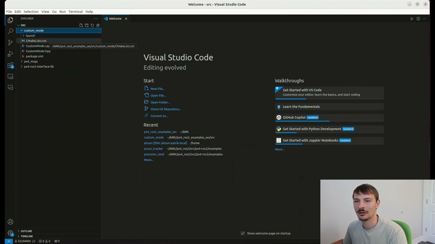
Task: Click More... under Walkthroughs
Action: pyautogui.click(x=280, y=149)
